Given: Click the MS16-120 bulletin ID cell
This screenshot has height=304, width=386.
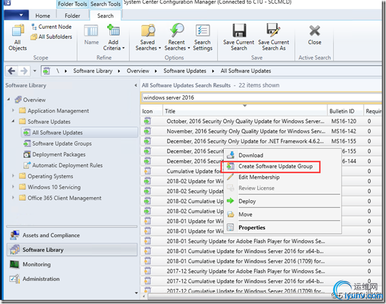Looking at the screenshot, I should [x=344, y=121].
